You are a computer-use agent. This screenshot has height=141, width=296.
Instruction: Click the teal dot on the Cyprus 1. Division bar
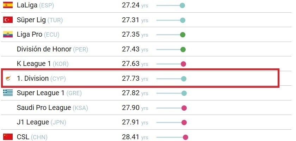(184, 79)
